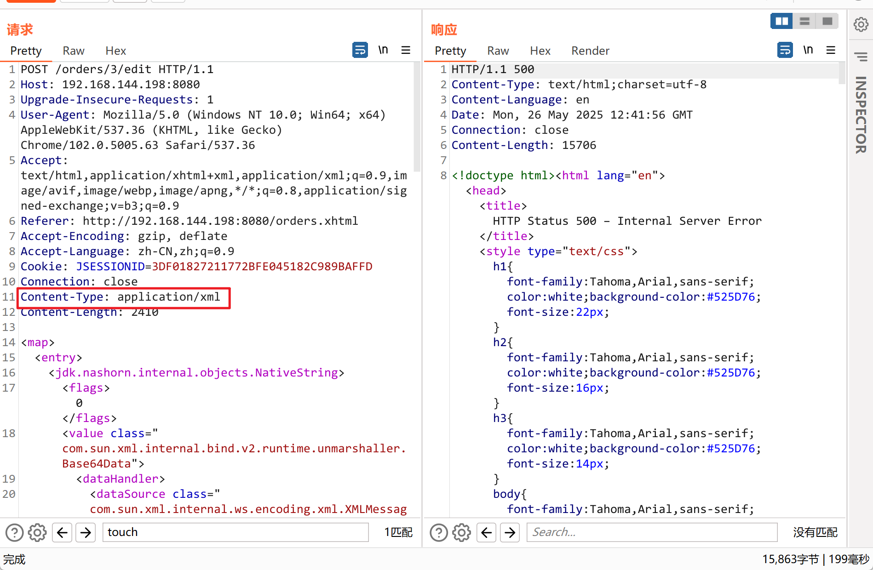
Task: Toggle non-printable characters \n in request panel
Action: point(383,50)
